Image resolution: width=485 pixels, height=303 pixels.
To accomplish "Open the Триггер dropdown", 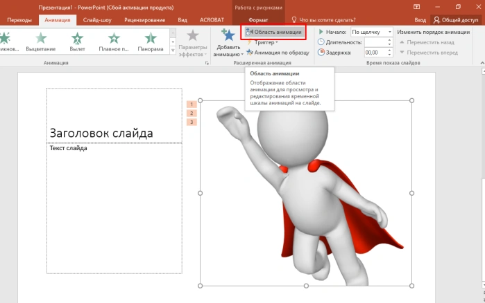I will (x=262, y=42).
